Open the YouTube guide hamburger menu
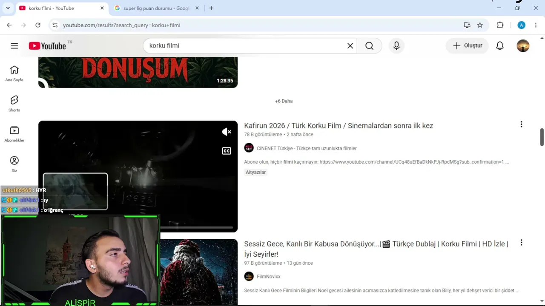This screenshot has width=545, height=306. coord(14,46)
